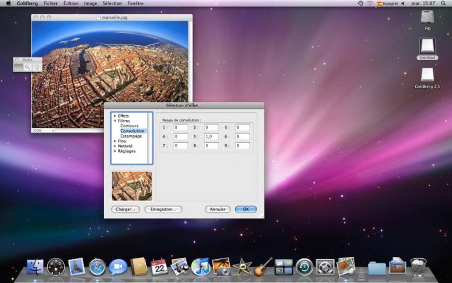Open Time Machine from the Dock
Image resolution: width=452 pixels, height=283 pixels.
304,267
